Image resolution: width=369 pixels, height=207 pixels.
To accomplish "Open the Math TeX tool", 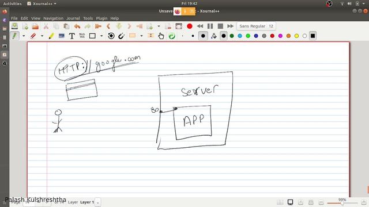I will (82, 36).
